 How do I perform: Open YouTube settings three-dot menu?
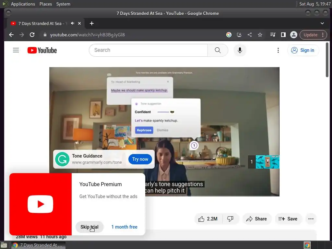click(278, 50)
